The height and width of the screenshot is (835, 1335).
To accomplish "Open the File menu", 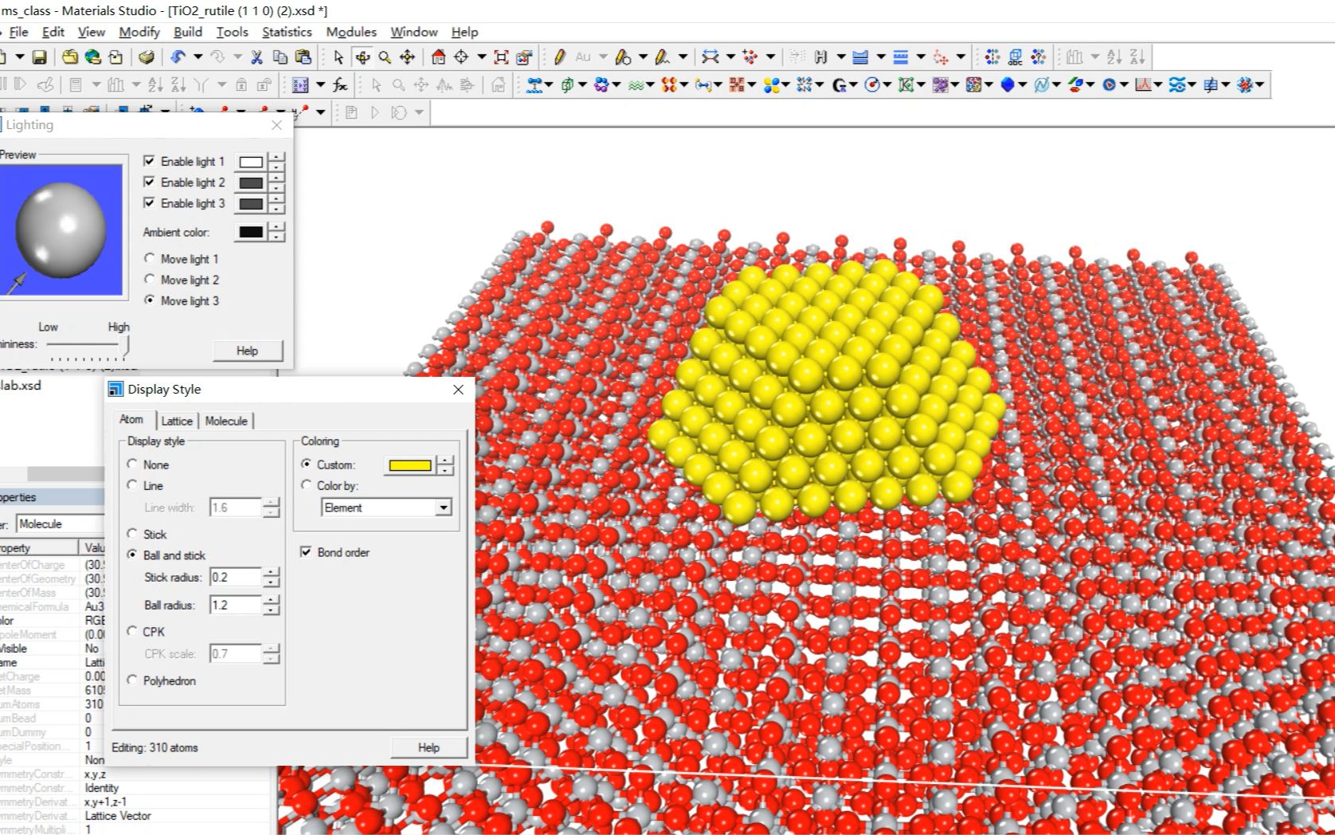I will click(x=18, y=32).
